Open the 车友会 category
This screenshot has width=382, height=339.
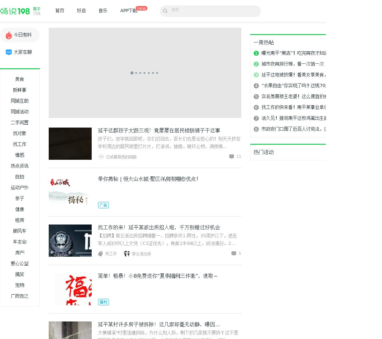click(x=20, y=242)
